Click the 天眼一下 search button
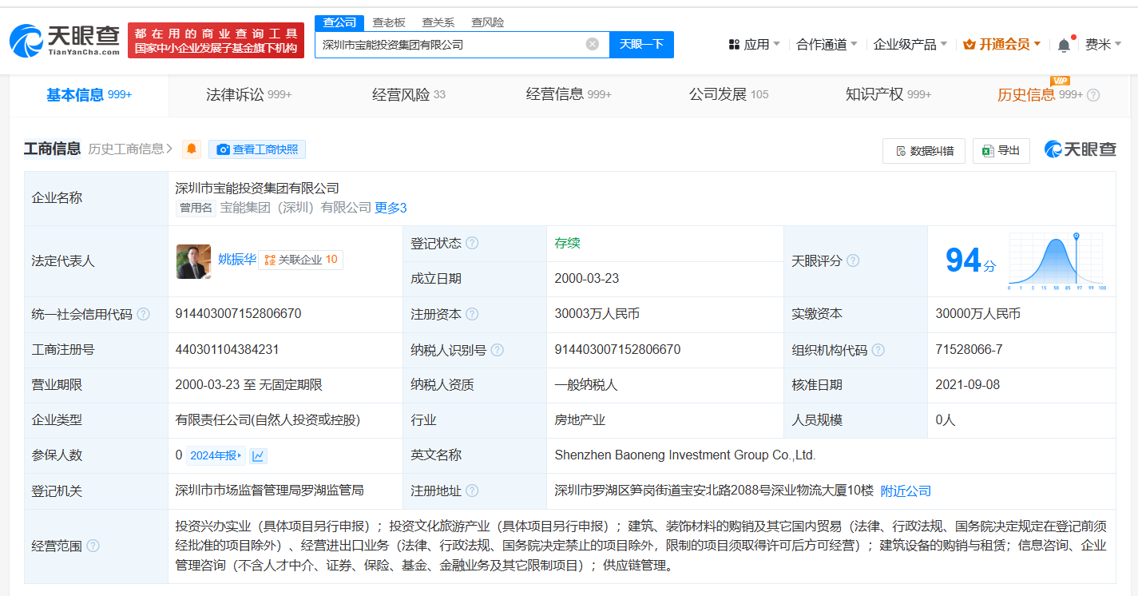The height and width of the screenshot is (596, 1138). [641, 44]
